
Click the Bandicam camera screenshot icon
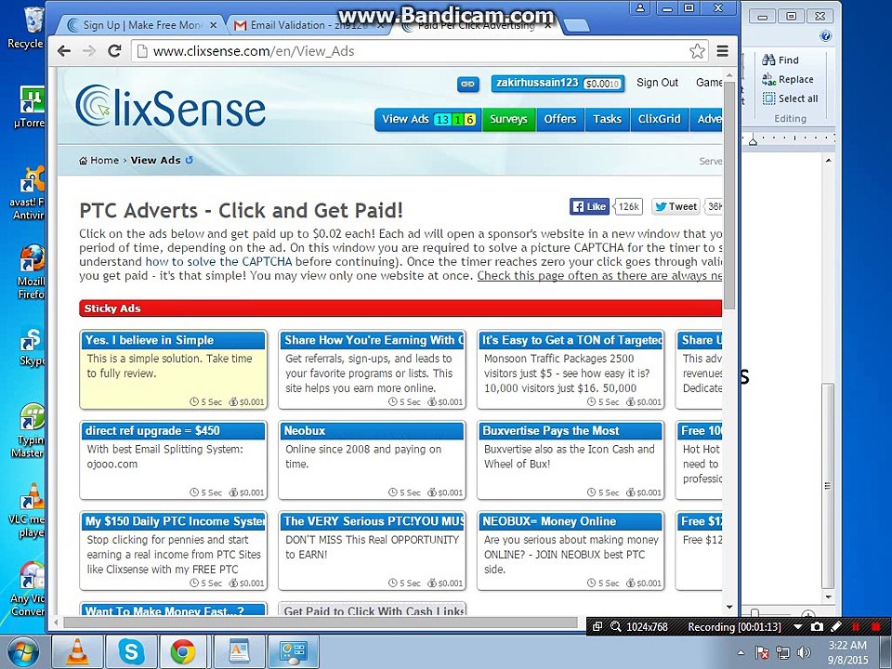(x=817, y=627)
